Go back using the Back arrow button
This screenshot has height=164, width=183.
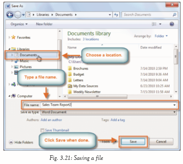tap(10, 14)
